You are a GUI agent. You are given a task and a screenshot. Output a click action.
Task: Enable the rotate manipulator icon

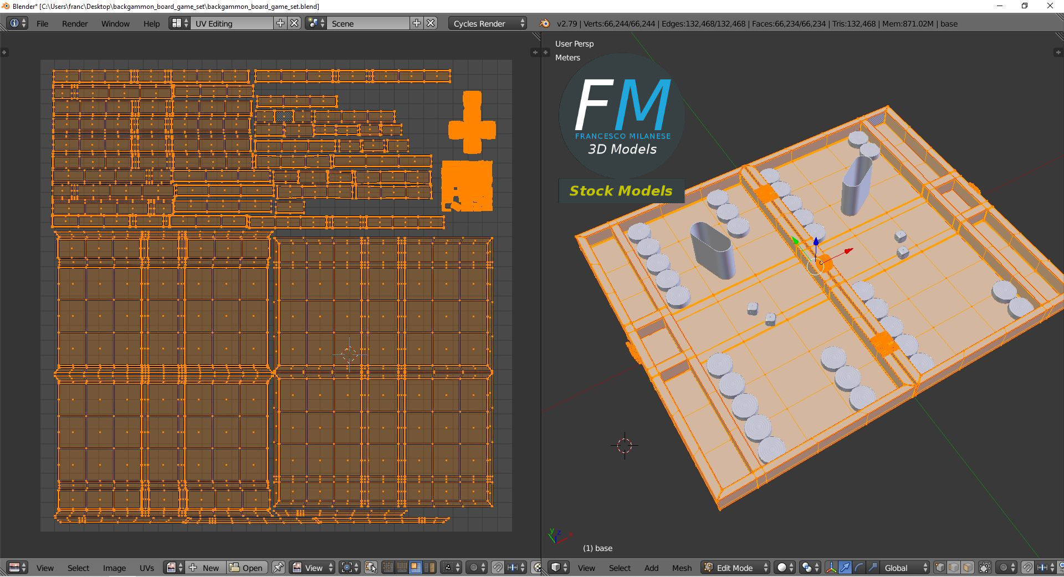pos(858,568)
